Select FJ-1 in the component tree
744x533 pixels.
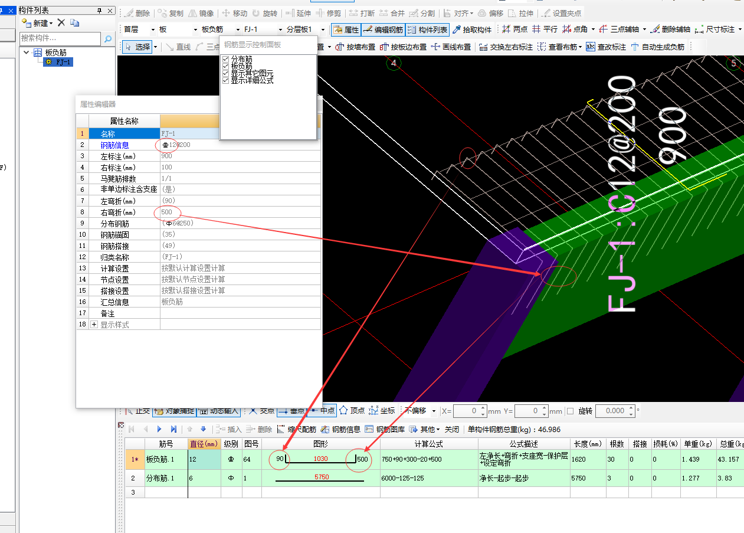[58, 62]
